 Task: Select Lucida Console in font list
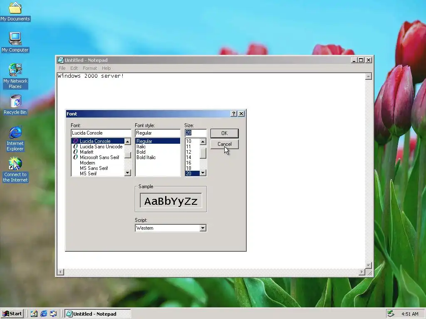pyautogui.click(x=98, y=141)
